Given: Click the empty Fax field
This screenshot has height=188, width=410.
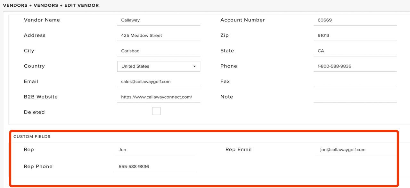Looking at the screenshot, I should pos(355,82).
